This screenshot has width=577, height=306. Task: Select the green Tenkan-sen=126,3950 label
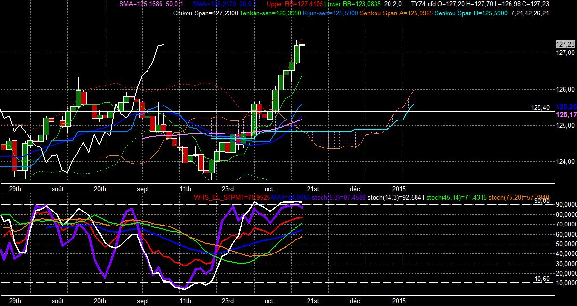[x=270, y=13]
